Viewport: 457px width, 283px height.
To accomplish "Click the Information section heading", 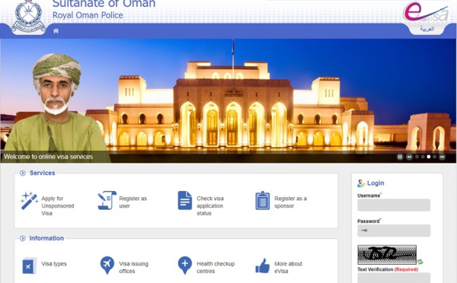I will click(46, 238).
